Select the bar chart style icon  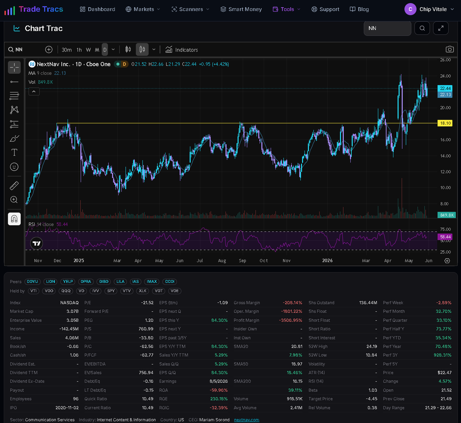tap(128, 50)
